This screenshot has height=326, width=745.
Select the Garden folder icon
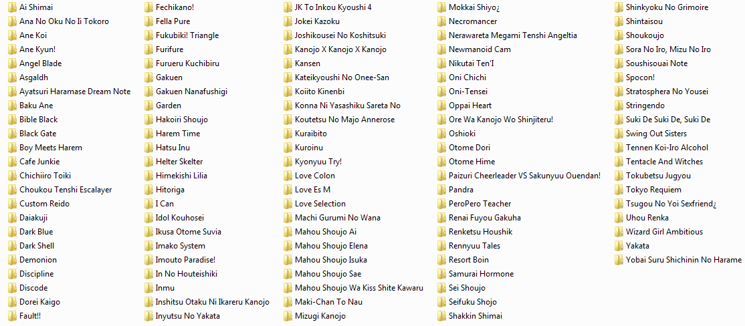148,106
